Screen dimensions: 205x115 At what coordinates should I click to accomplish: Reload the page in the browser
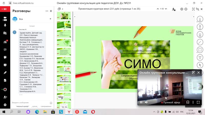[x=4, y=3]
